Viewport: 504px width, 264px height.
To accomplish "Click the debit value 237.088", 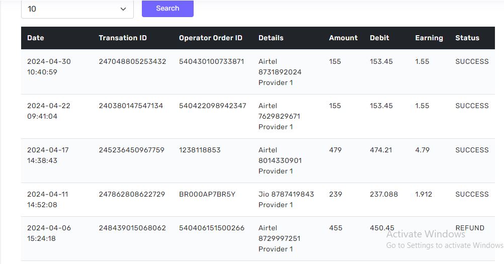I will click(384, 194).
